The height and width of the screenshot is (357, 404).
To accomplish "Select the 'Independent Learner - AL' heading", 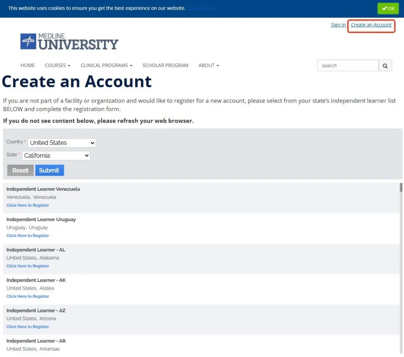I will coord(36,250).
